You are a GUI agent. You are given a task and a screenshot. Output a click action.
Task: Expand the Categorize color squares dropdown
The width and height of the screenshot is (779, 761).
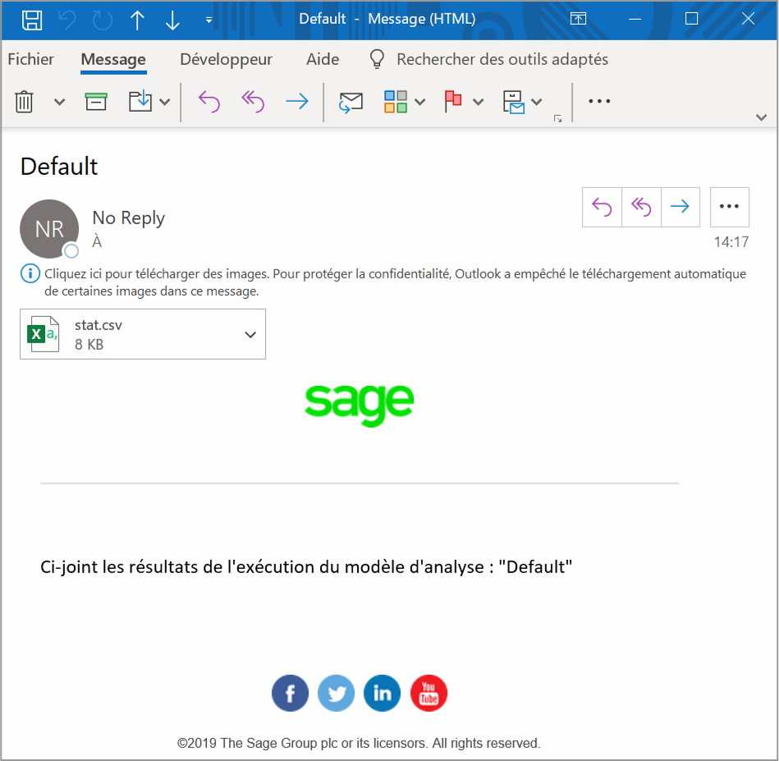[x=419, y=102]
